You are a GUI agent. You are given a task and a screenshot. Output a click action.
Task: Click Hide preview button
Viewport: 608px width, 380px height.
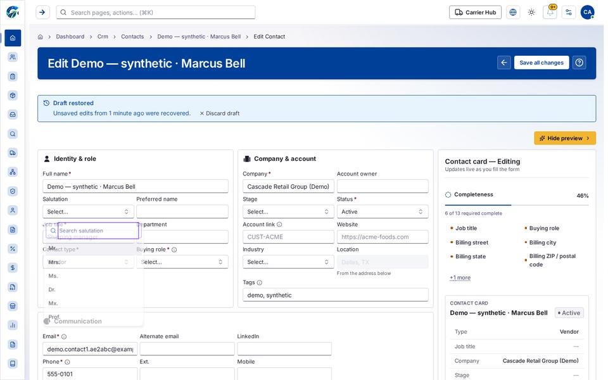pyautogui.click(x=564, y=138)
